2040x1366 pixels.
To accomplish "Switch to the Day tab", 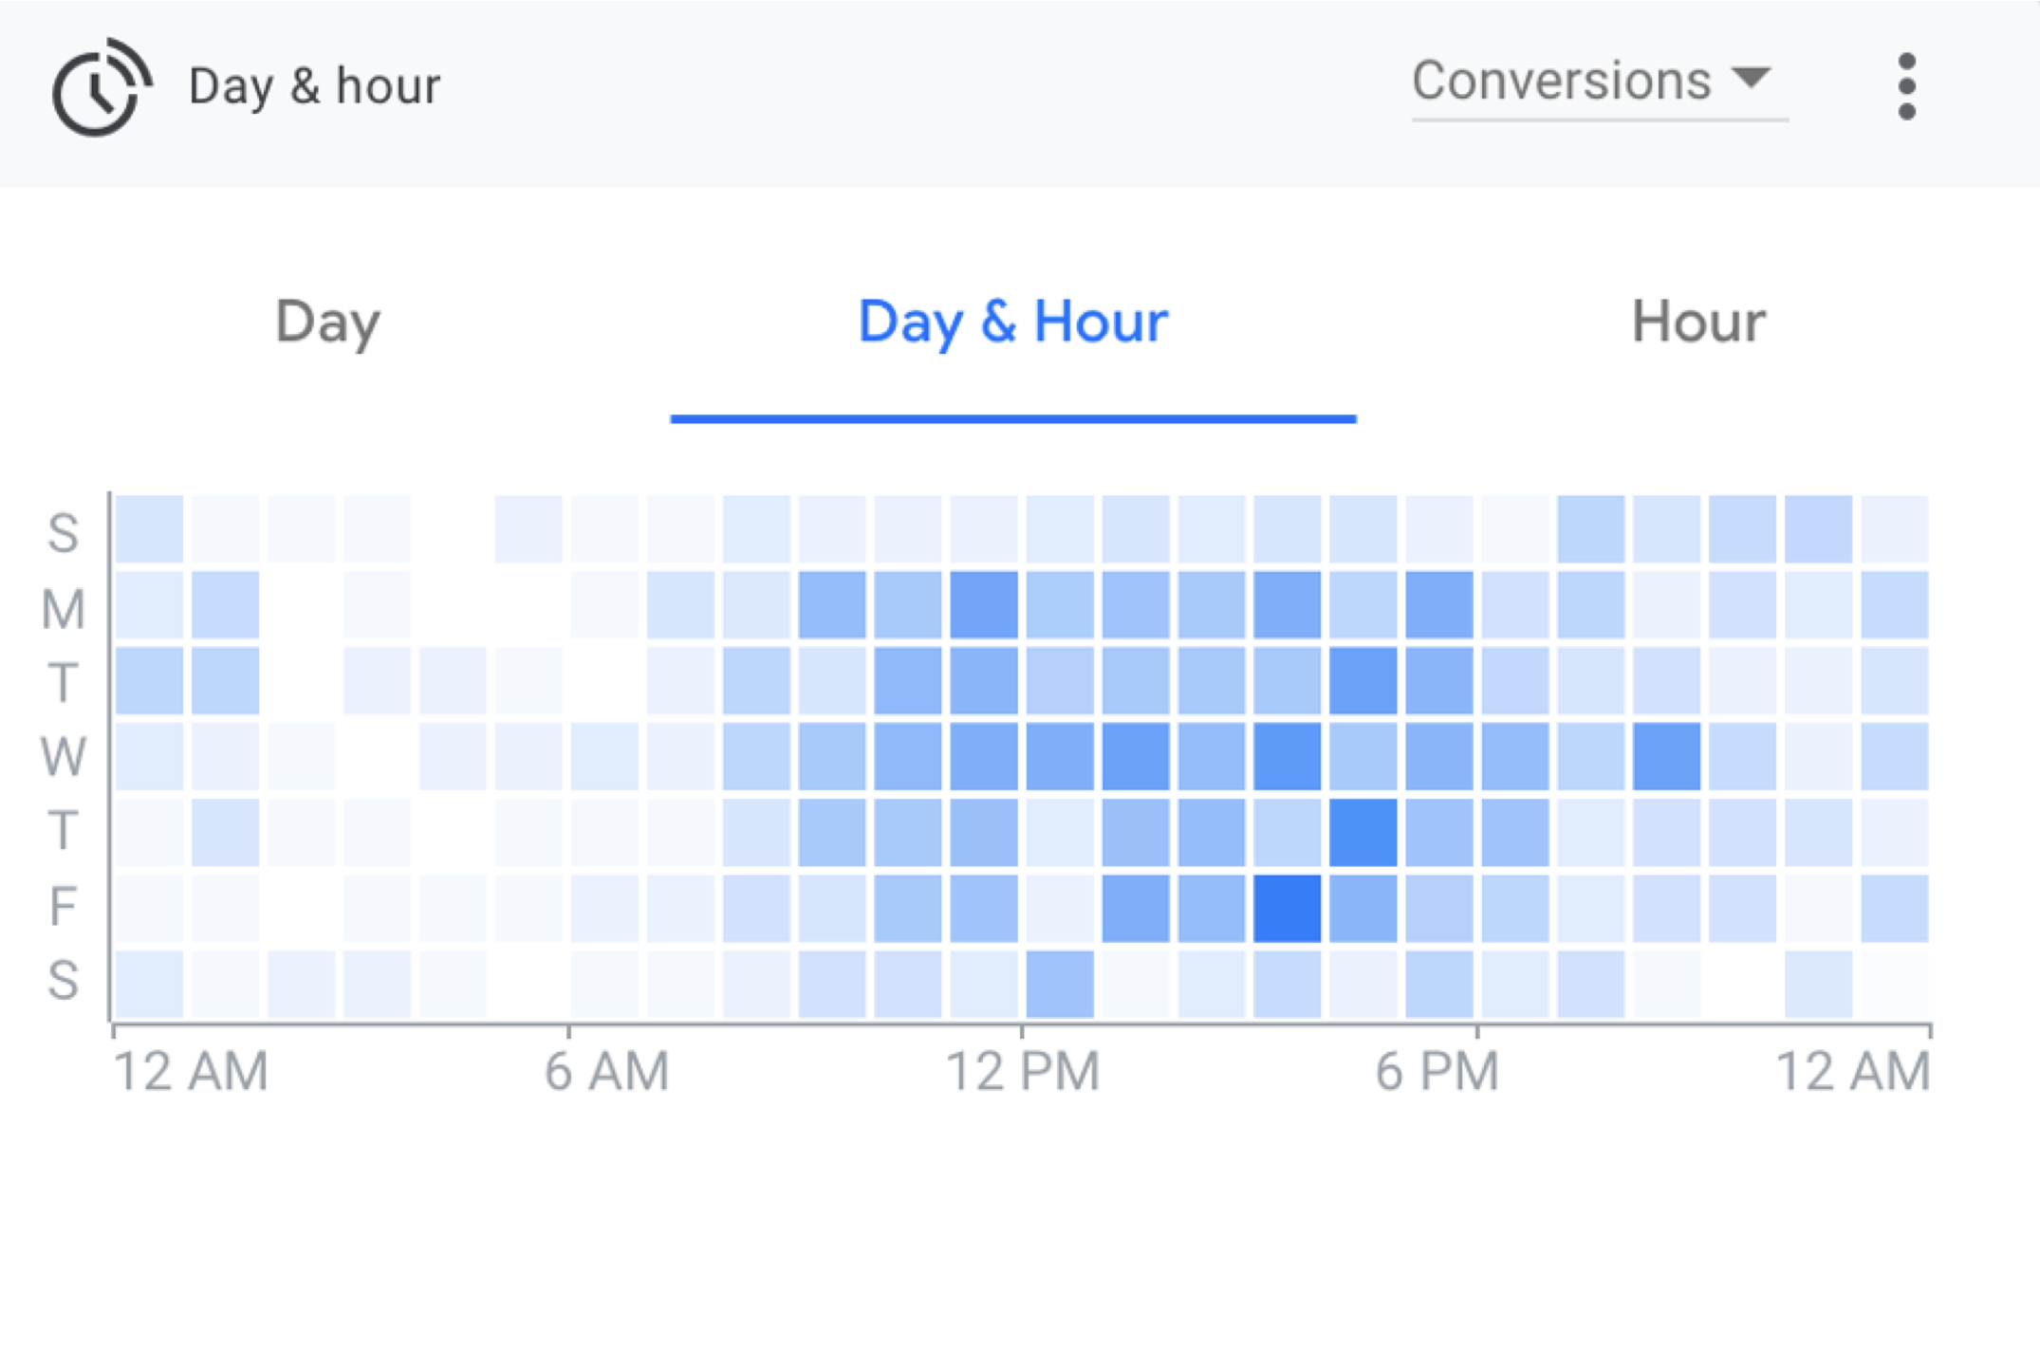I will [328, 323].
